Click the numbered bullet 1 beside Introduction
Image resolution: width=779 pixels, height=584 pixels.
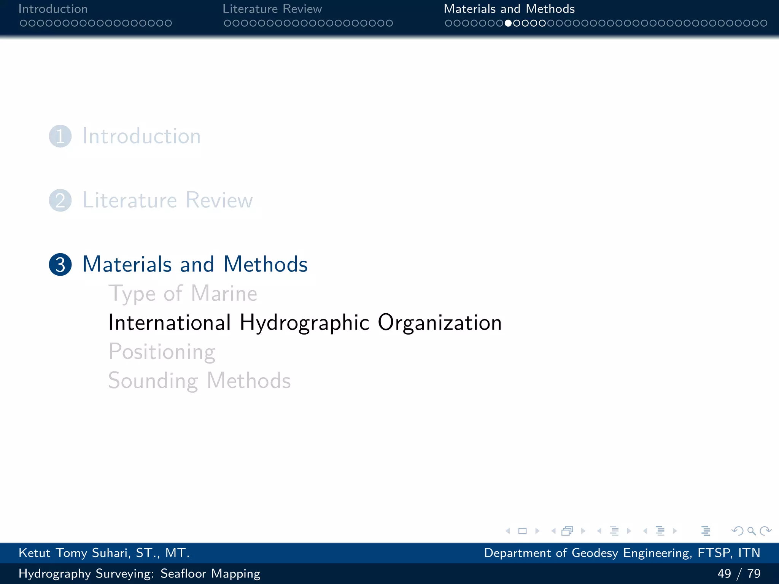[x=60, y=136]
